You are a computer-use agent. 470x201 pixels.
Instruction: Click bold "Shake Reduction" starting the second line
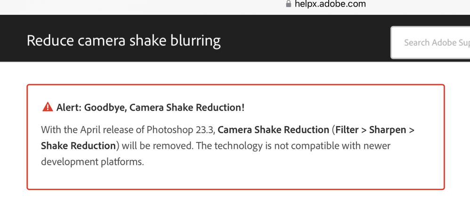[x=78, y=145]
